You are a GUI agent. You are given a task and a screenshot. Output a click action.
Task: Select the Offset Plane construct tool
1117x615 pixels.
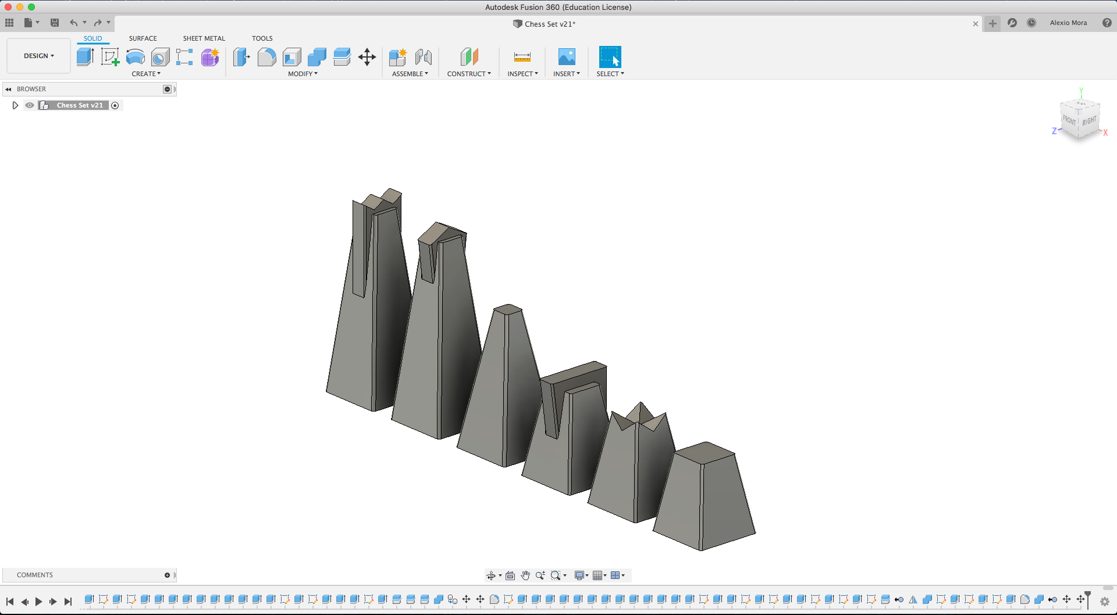click(469, 56)
